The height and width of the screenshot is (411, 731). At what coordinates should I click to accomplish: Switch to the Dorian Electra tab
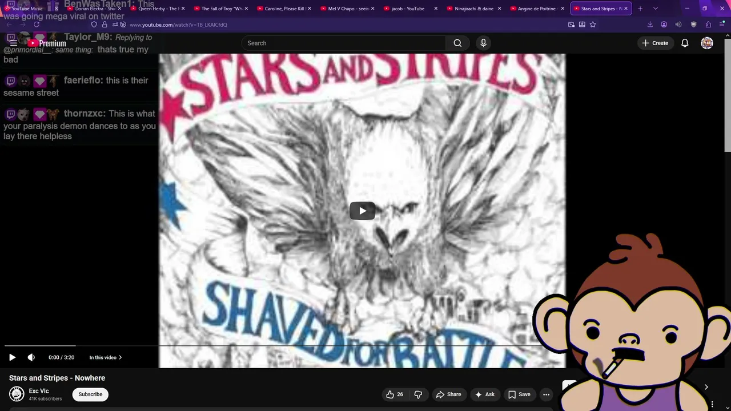tap(94, 9)
